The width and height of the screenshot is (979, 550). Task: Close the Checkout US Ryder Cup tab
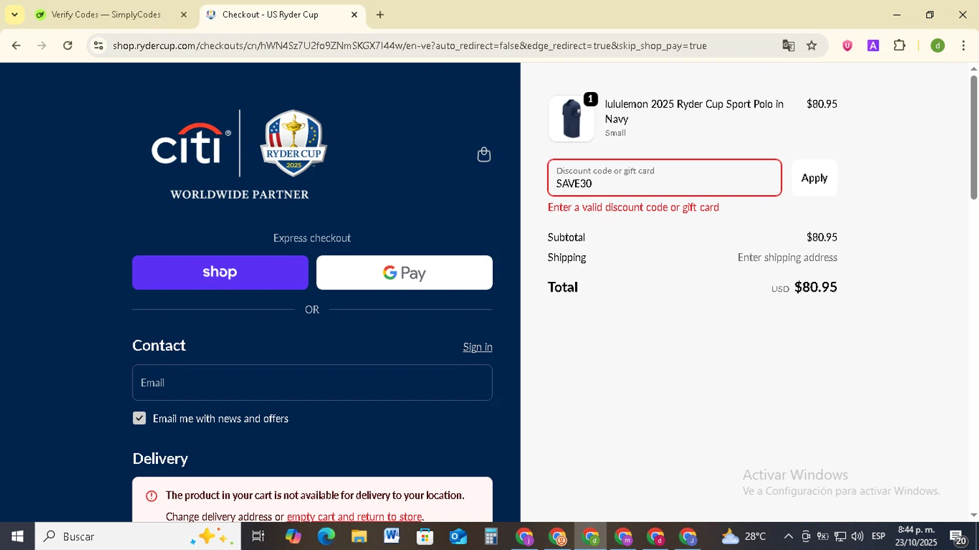click(x=354, y=14)
